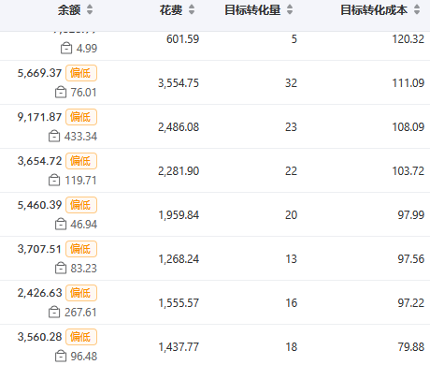The height and width of the screenshot is (365, 430).
Task: Click conversion cost 120.32
Action: tap(408, 39)
